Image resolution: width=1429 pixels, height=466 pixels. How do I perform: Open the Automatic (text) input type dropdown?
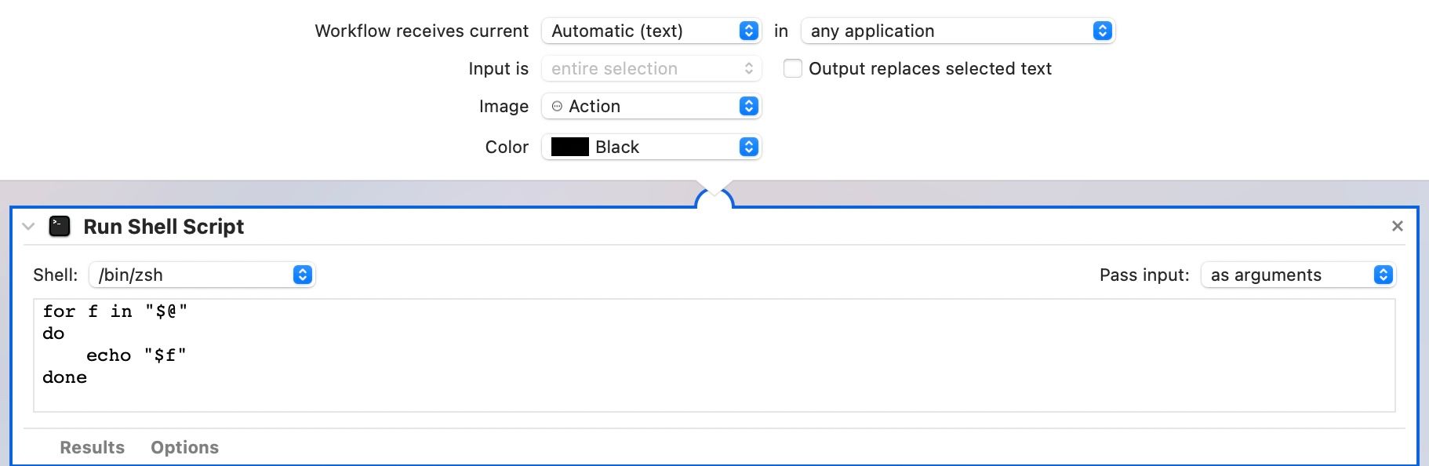pos(651,31)
